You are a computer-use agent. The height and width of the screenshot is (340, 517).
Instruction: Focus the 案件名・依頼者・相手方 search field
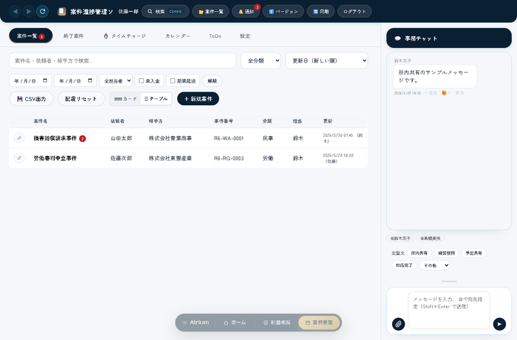(122, 61)
